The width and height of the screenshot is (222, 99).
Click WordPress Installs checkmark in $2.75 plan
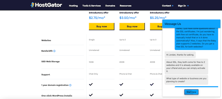click(x=91, y=95)
